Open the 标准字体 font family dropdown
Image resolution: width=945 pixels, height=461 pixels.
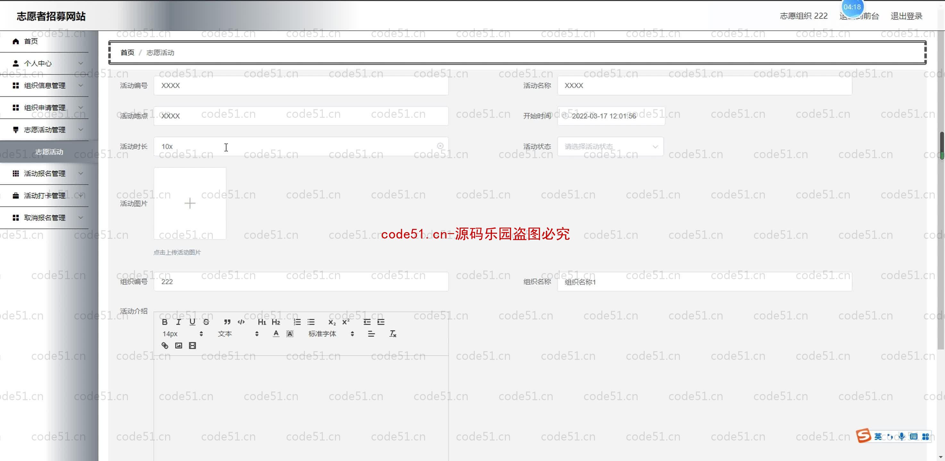tap(331, 334)
